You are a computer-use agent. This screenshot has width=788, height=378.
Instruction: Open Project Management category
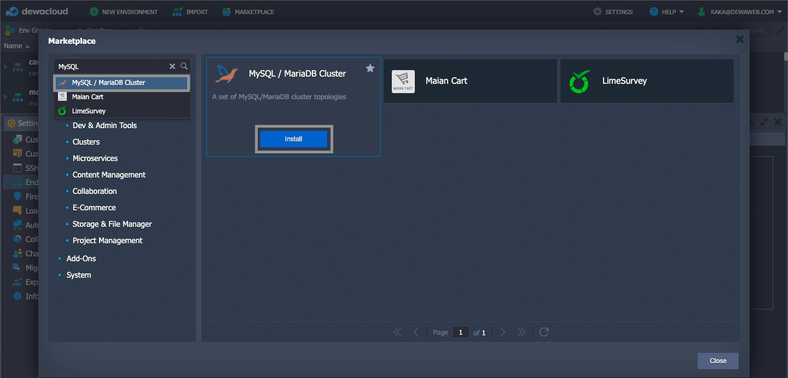tap(107, 240)
